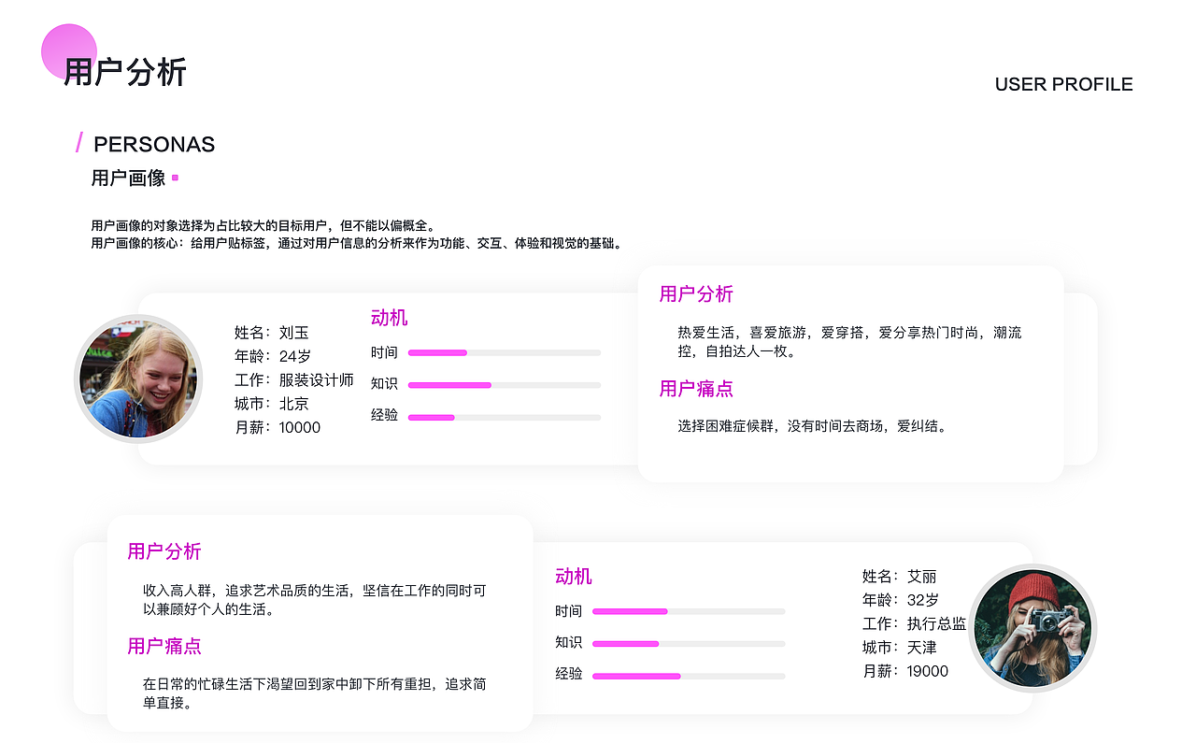Select the text 月薪：19000
Screen dimensions: 1196x743
(905, 671)
